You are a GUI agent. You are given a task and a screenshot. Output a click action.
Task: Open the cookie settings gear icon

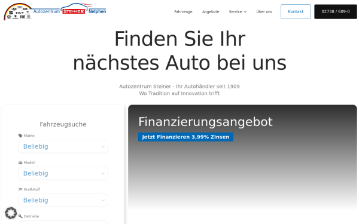11,213
